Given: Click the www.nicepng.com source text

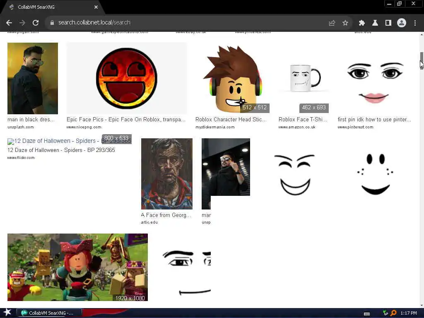Looking at the screenshot, I should click(84, 127).
